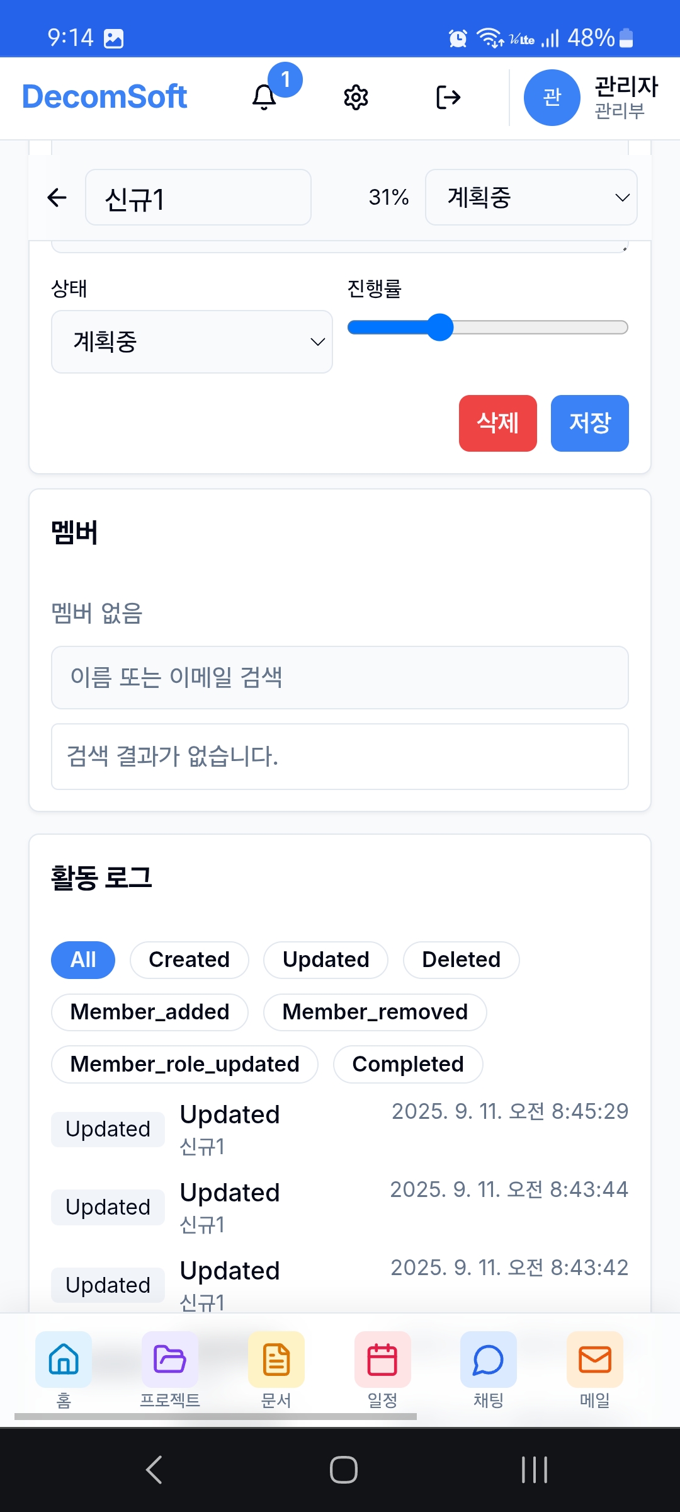Open the 메일 mail navigation icon
The width and height of the screenshot is (680, 1512).
(595, 1359)
